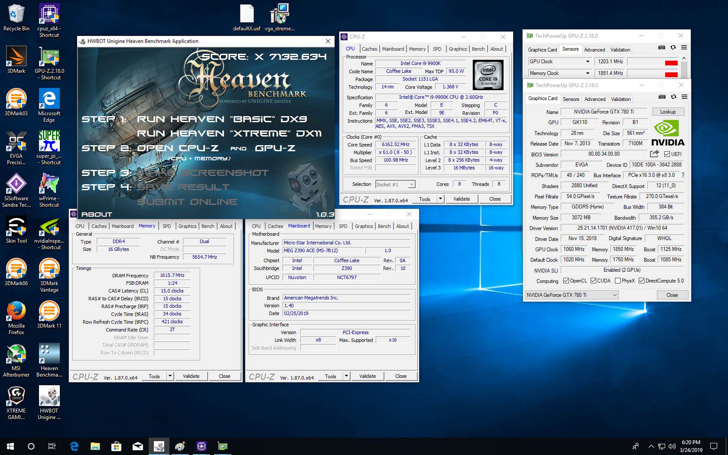
Task: Open Windows Start menu
Action: (10, 446)
